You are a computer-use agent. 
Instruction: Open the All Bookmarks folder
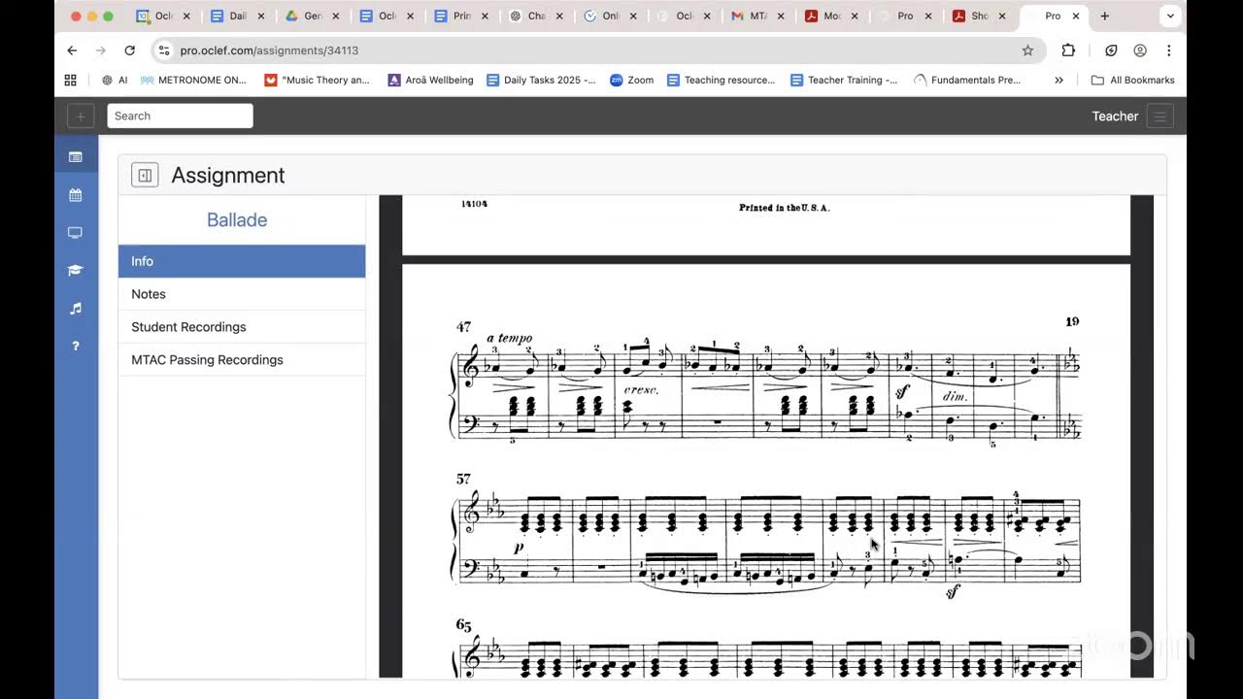pyautogui.click(x=1132, y=81)
